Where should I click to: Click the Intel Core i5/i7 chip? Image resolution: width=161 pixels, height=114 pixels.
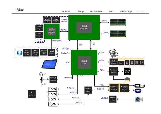(84, 27)
